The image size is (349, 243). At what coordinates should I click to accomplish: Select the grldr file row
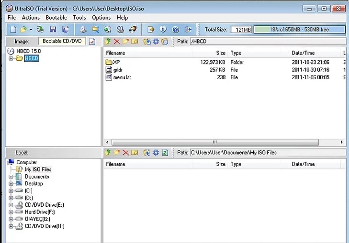pyautogui.click(x=225, y=70)
